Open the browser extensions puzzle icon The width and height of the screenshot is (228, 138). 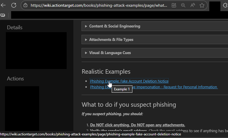[224, 5]
